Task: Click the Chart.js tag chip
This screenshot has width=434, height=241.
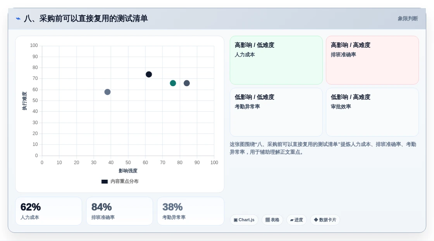Action: 244,220
